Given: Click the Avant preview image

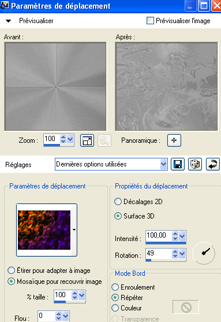Looking at the screenshot, I should point(55,87).
